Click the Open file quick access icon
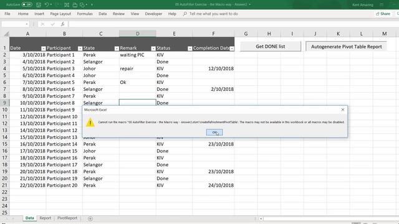 coord(75,4)
